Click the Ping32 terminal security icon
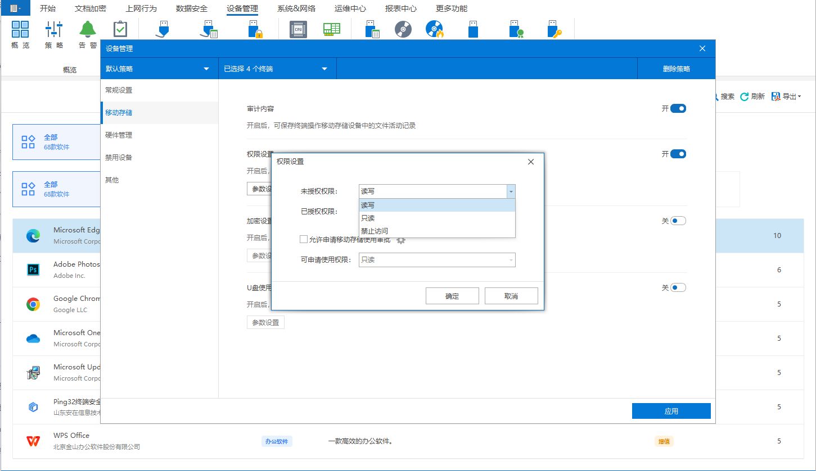Image resolution: width=816 pixels, height=471 pixels. click(33, 407)
